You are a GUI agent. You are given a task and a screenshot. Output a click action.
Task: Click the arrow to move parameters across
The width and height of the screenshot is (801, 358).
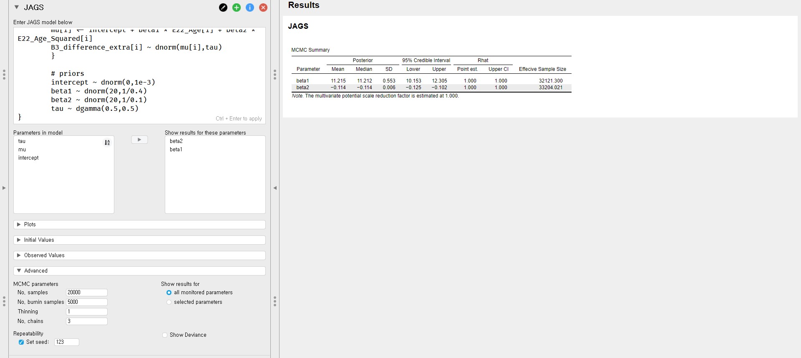139,140
